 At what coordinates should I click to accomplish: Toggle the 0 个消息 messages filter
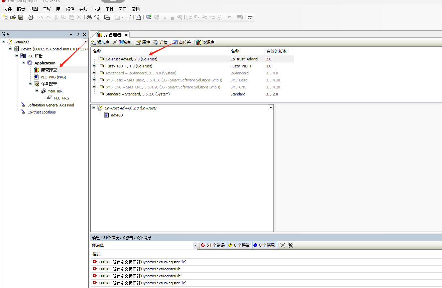point(264,245)
